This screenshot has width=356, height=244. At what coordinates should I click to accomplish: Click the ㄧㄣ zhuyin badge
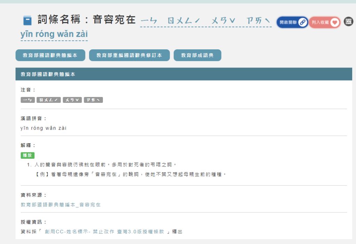click(27, 100)
